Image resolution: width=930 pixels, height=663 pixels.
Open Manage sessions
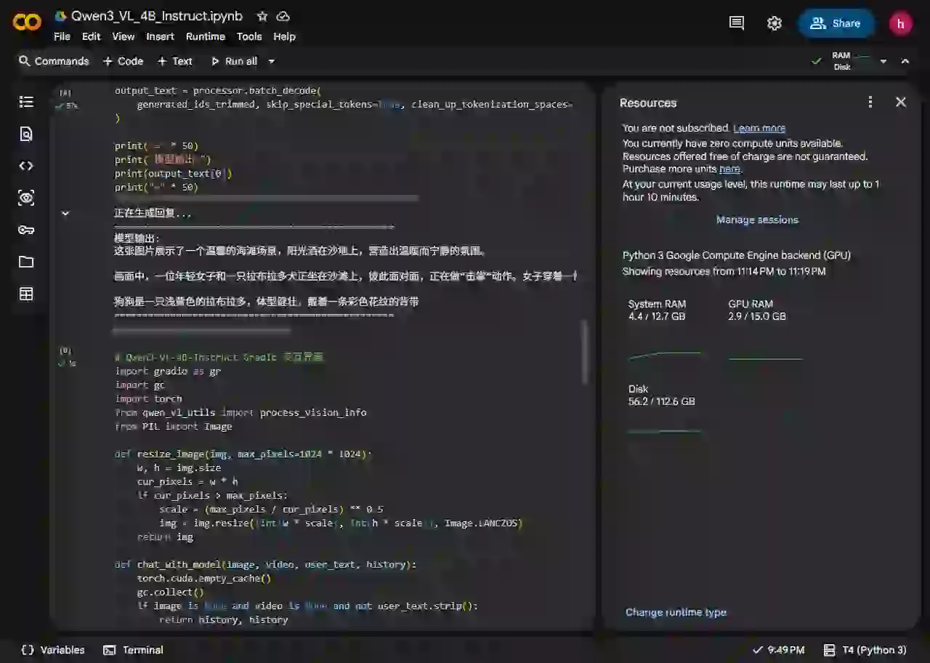click(x=757, y=220)
